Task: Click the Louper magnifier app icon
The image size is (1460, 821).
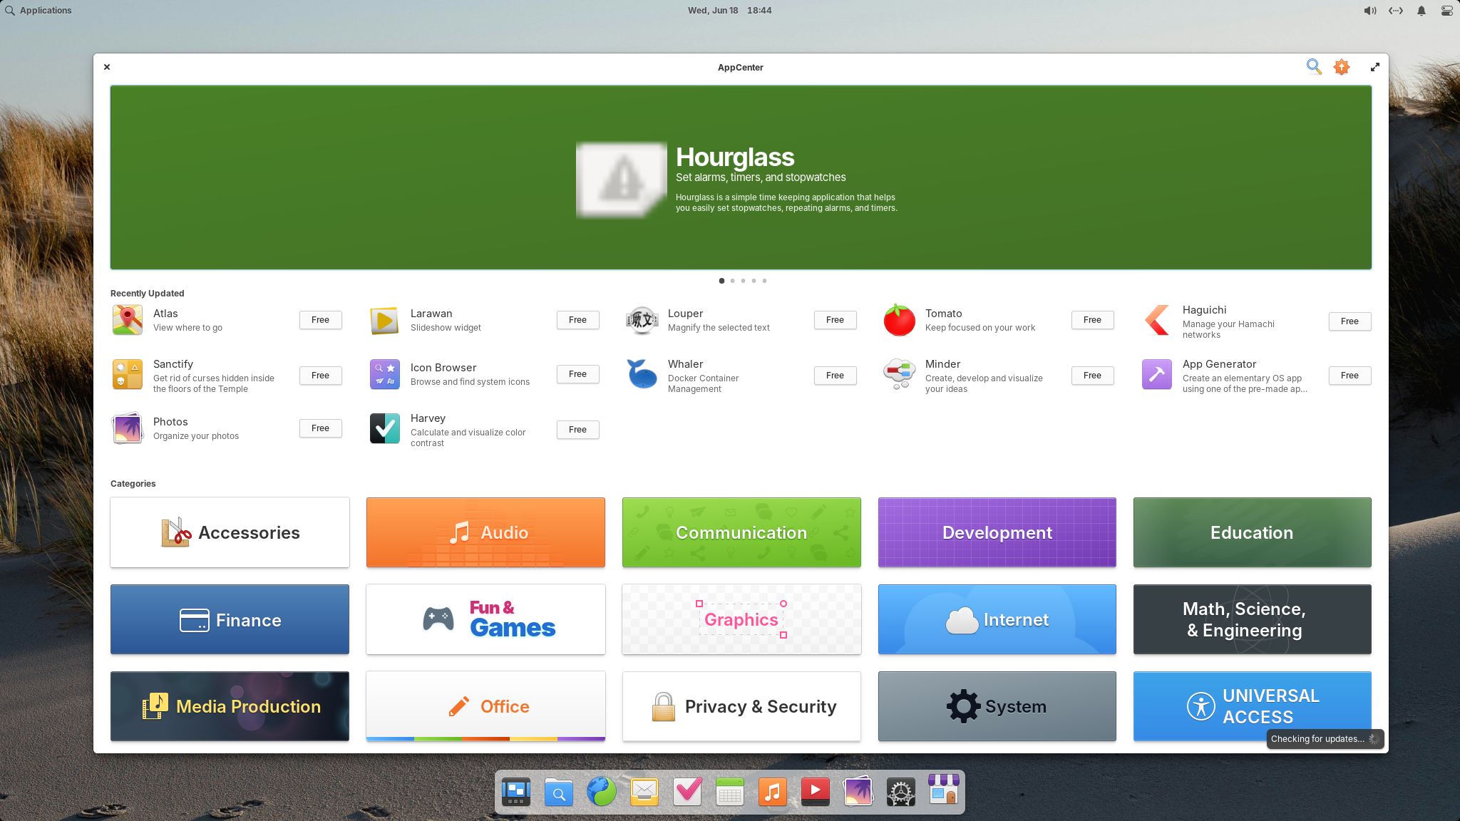Action: click(x=642, y=320)
